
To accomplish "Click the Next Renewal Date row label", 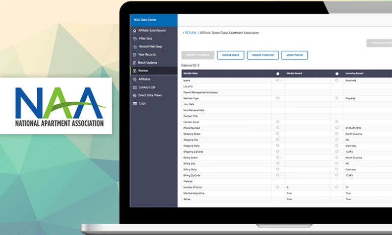I will click(x=194, y=110).
